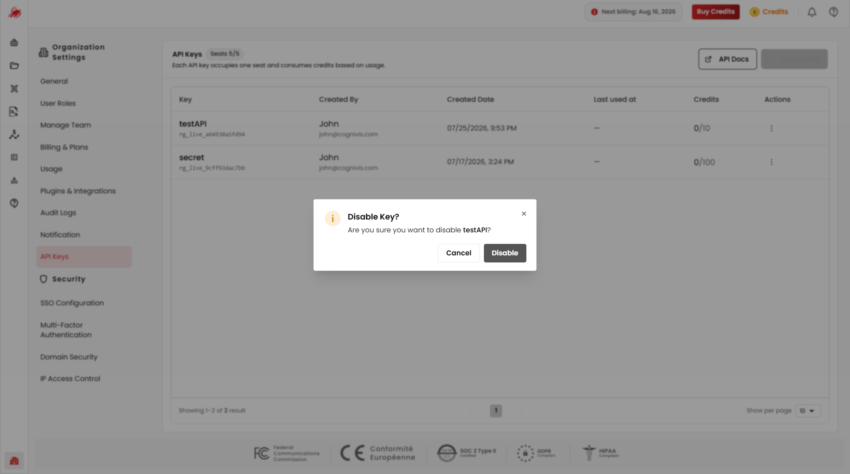Click the 0/100 credits value
This screenshot has height=474, width=850.
pyautogui.click(x=704, y=162)
